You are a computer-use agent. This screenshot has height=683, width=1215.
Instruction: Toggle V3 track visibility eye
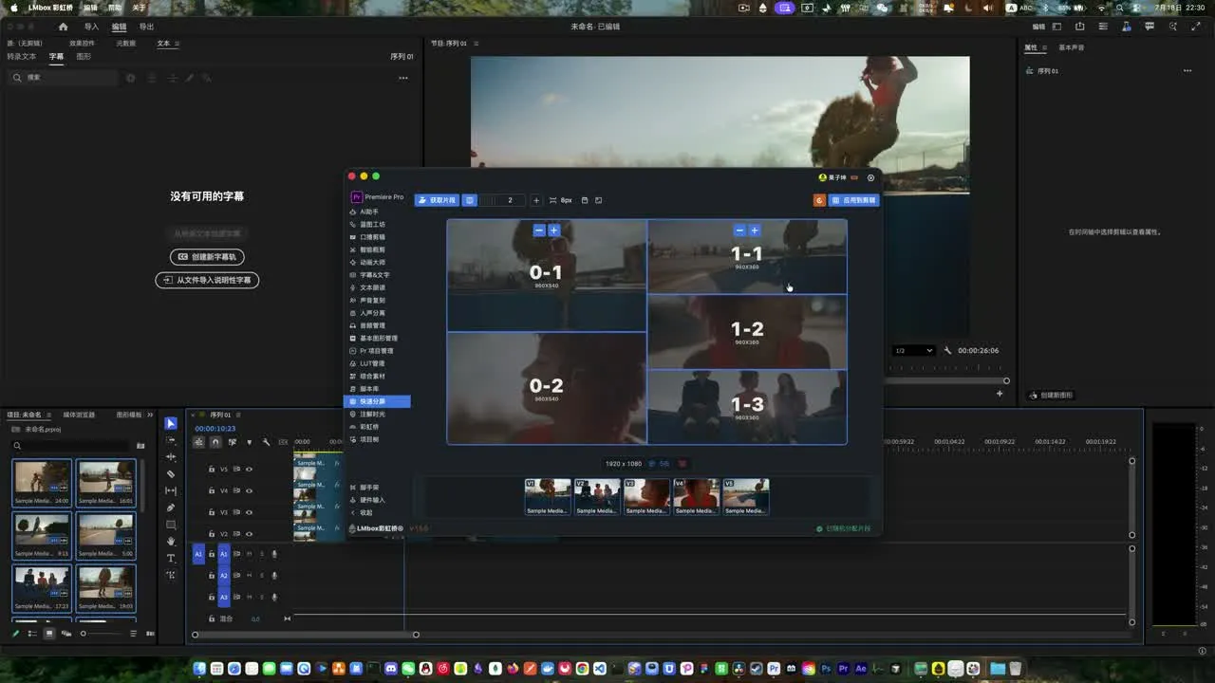pyautogui.click(x=250, y=512)
